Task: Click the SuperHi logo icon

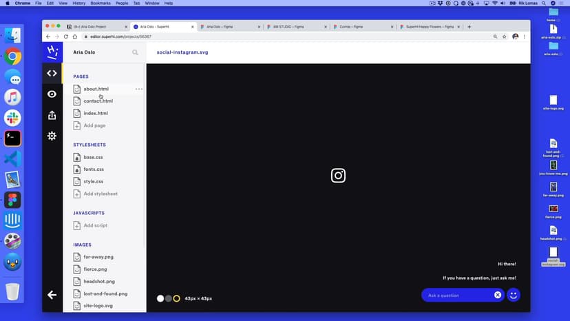Action: (x=52, y=52)
